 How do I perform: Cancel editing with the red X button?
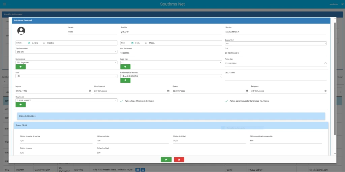coord(179,160)
